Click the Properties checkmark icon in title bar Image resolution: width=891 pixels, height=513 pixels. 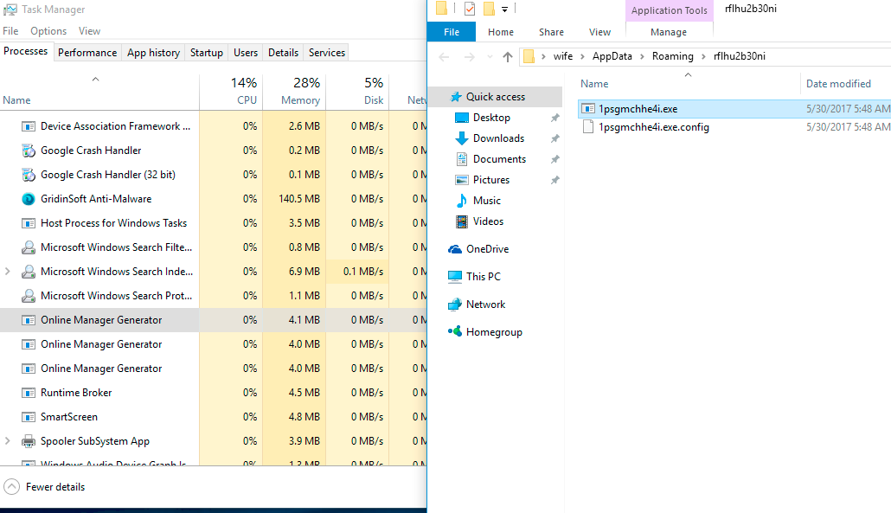469,10
